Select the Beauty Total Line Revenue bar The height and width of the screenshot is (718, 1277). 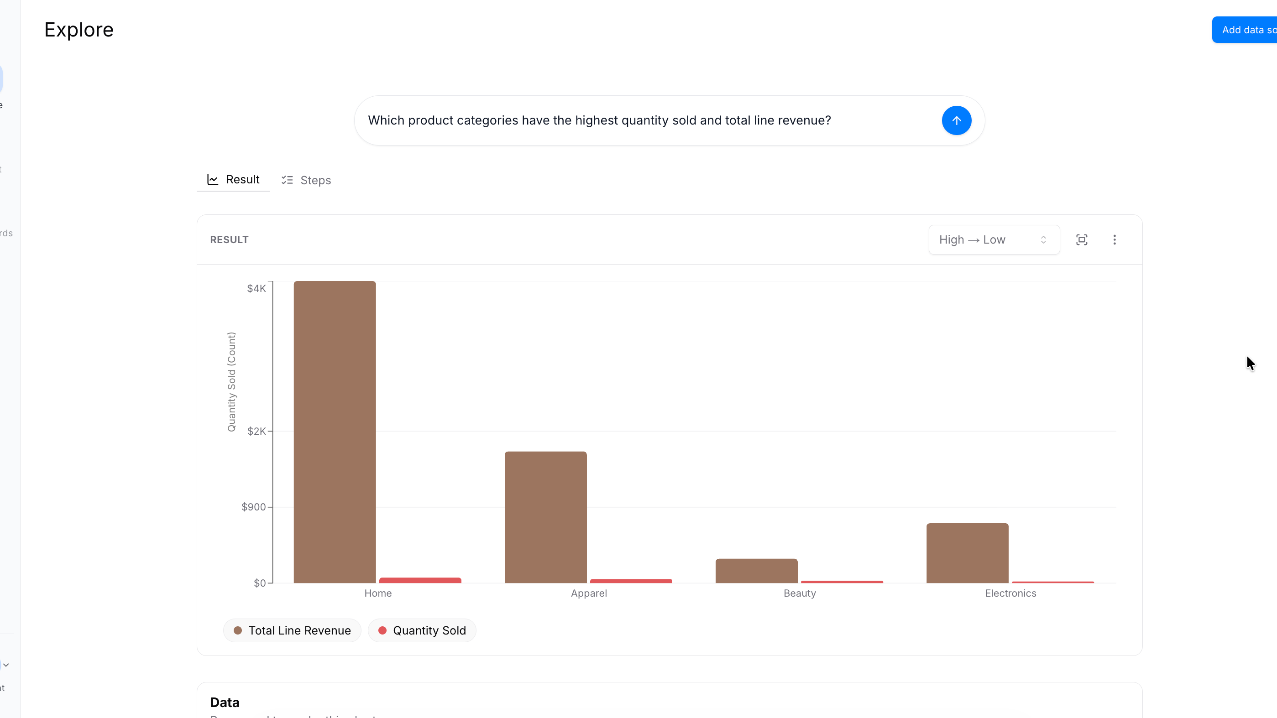[757, 571]
